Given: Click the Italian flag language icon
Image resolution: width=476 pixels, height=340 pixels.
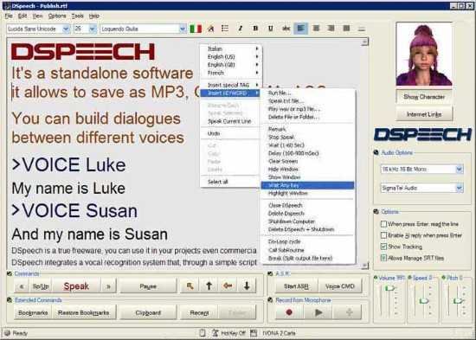Looking at the screenshot, I should click(x=196, y=29).
